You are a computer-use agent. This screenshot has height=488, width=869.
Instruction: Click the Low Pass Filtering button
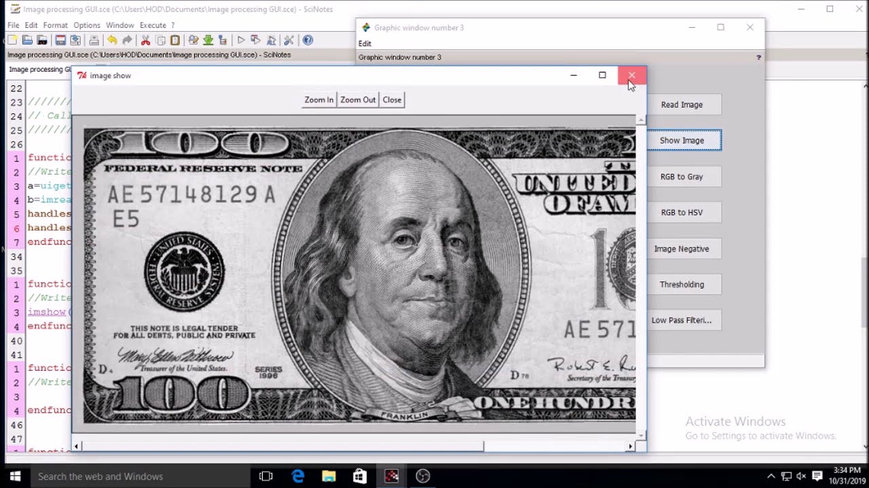682,320
